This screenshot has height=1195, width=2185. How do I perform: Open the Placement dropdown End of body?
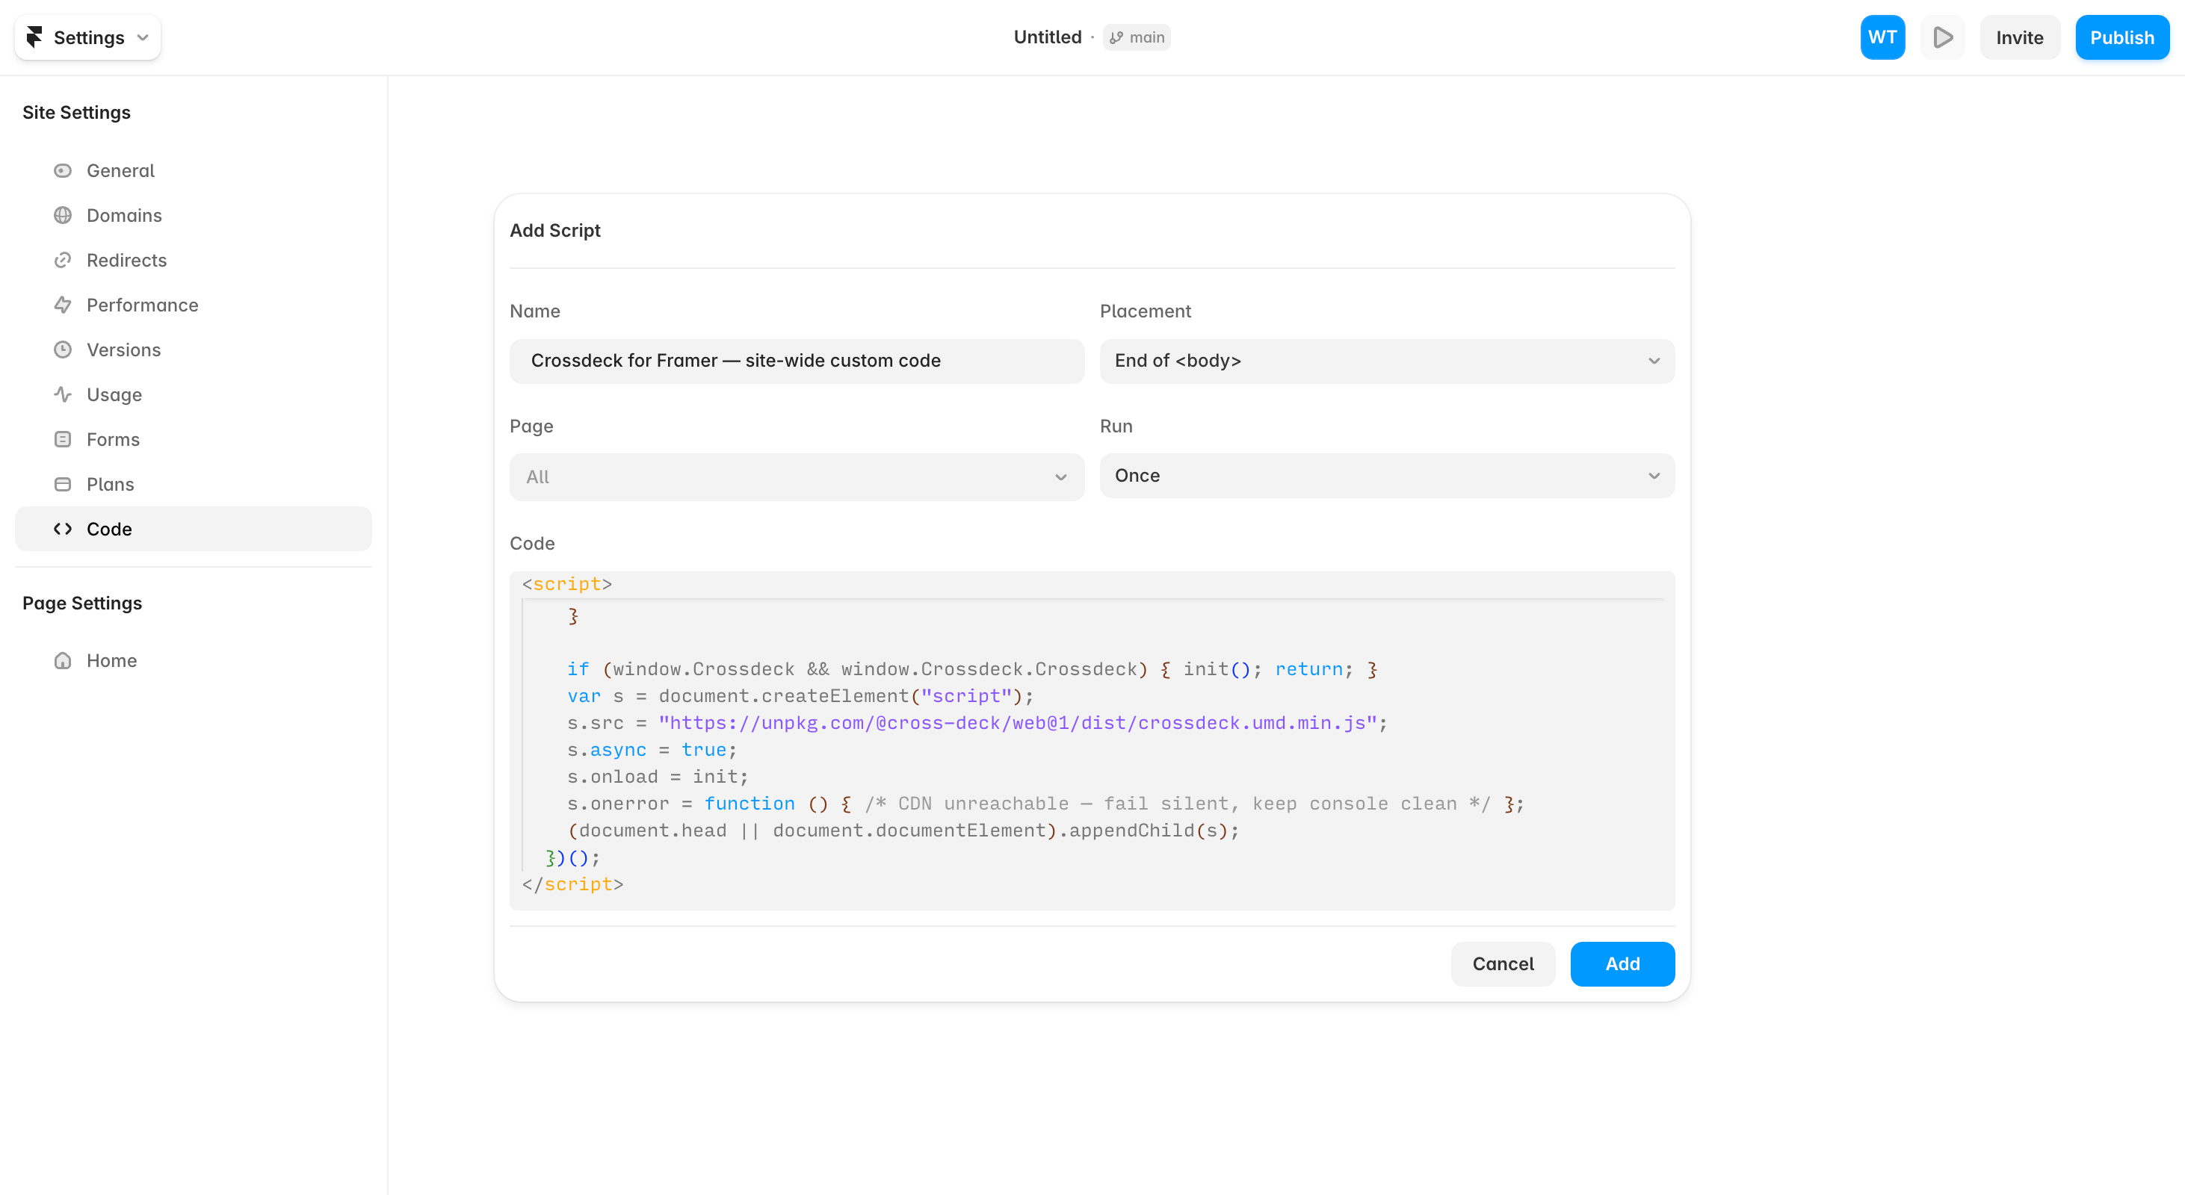tap(1387, 361)
